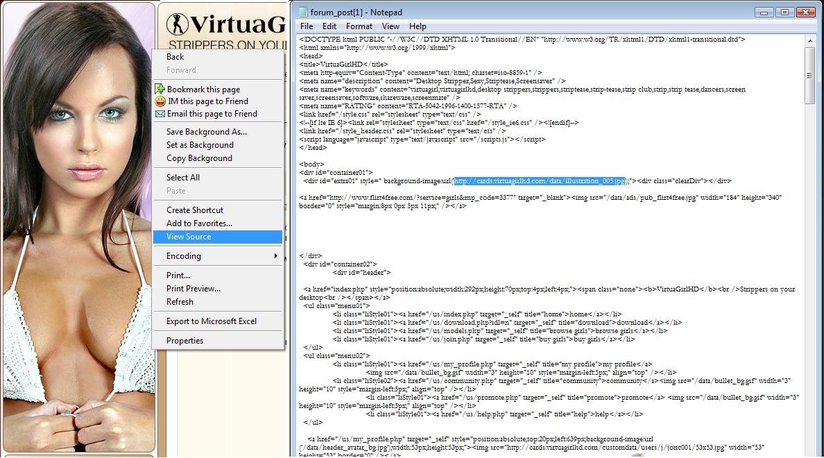
Task: Choose Select All from context menu
Action: (x=183, y=178)
